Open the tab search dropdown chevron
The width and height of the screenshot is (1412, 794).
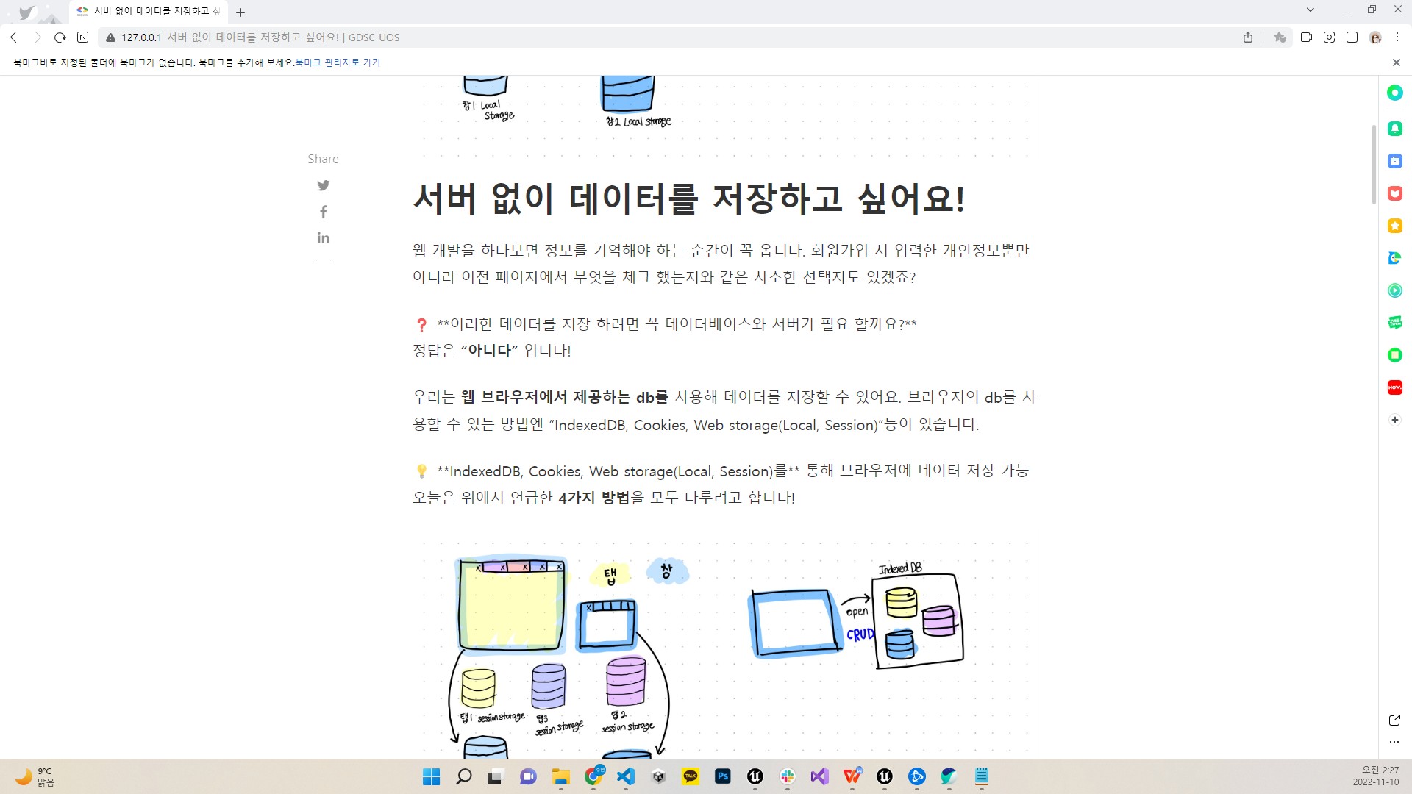[x=1310, y=10]
